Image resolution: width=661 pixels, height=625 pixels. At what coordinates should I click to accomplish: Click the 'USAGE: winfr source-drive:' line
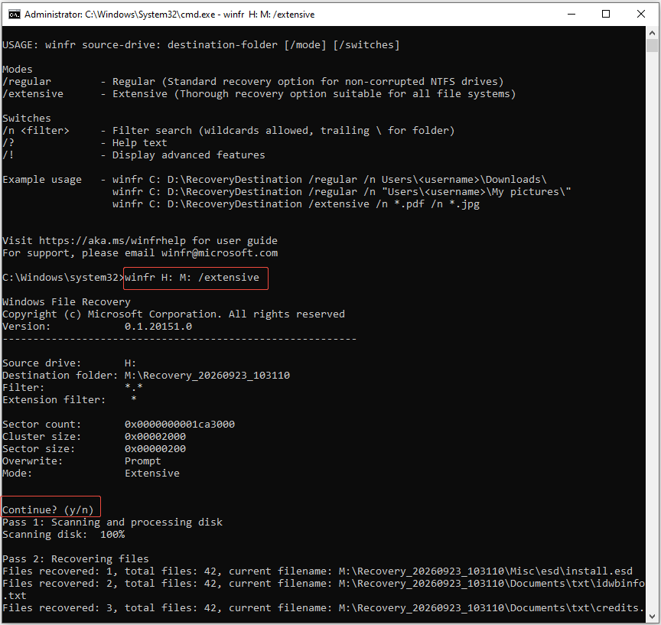coord(201,44)
